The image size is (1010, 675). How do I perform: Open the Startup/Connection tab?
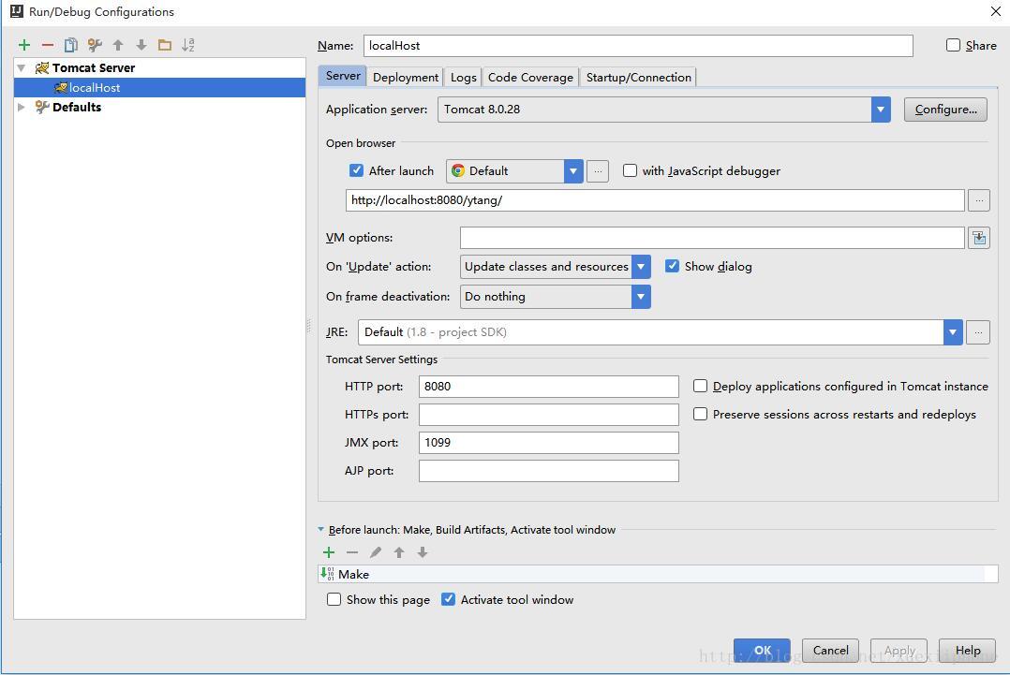click(x=638, y=78)
